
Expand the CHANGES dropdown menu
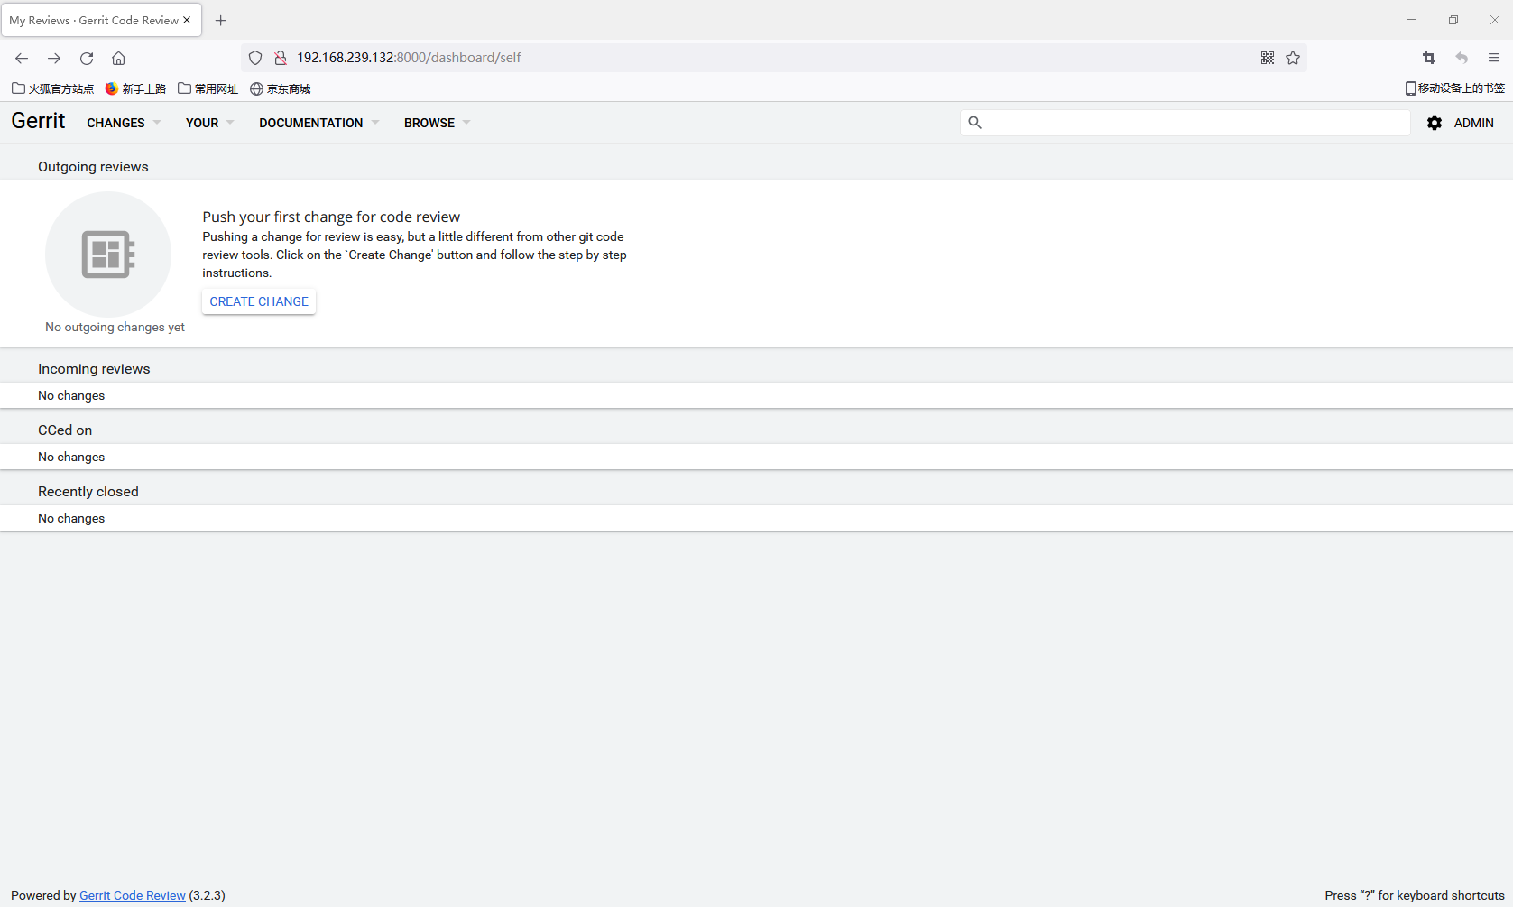(124, 123)
